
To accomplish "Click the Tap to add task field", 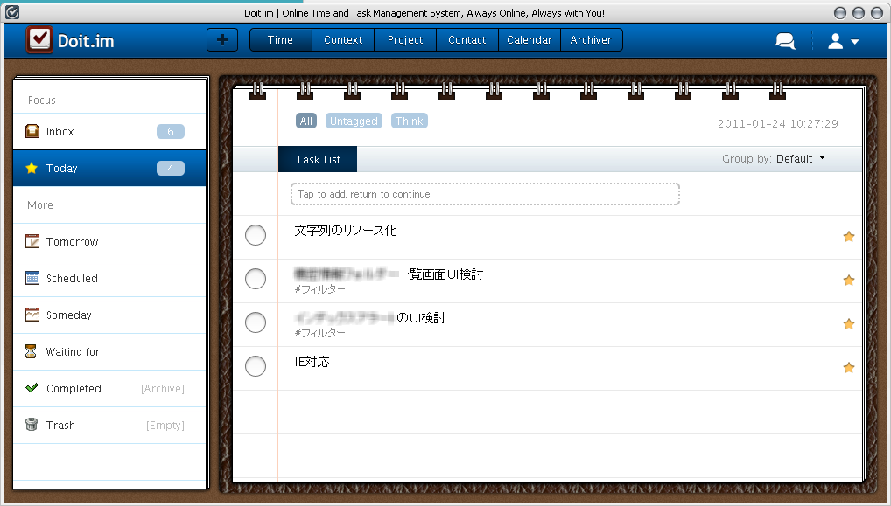I will 484,193.
